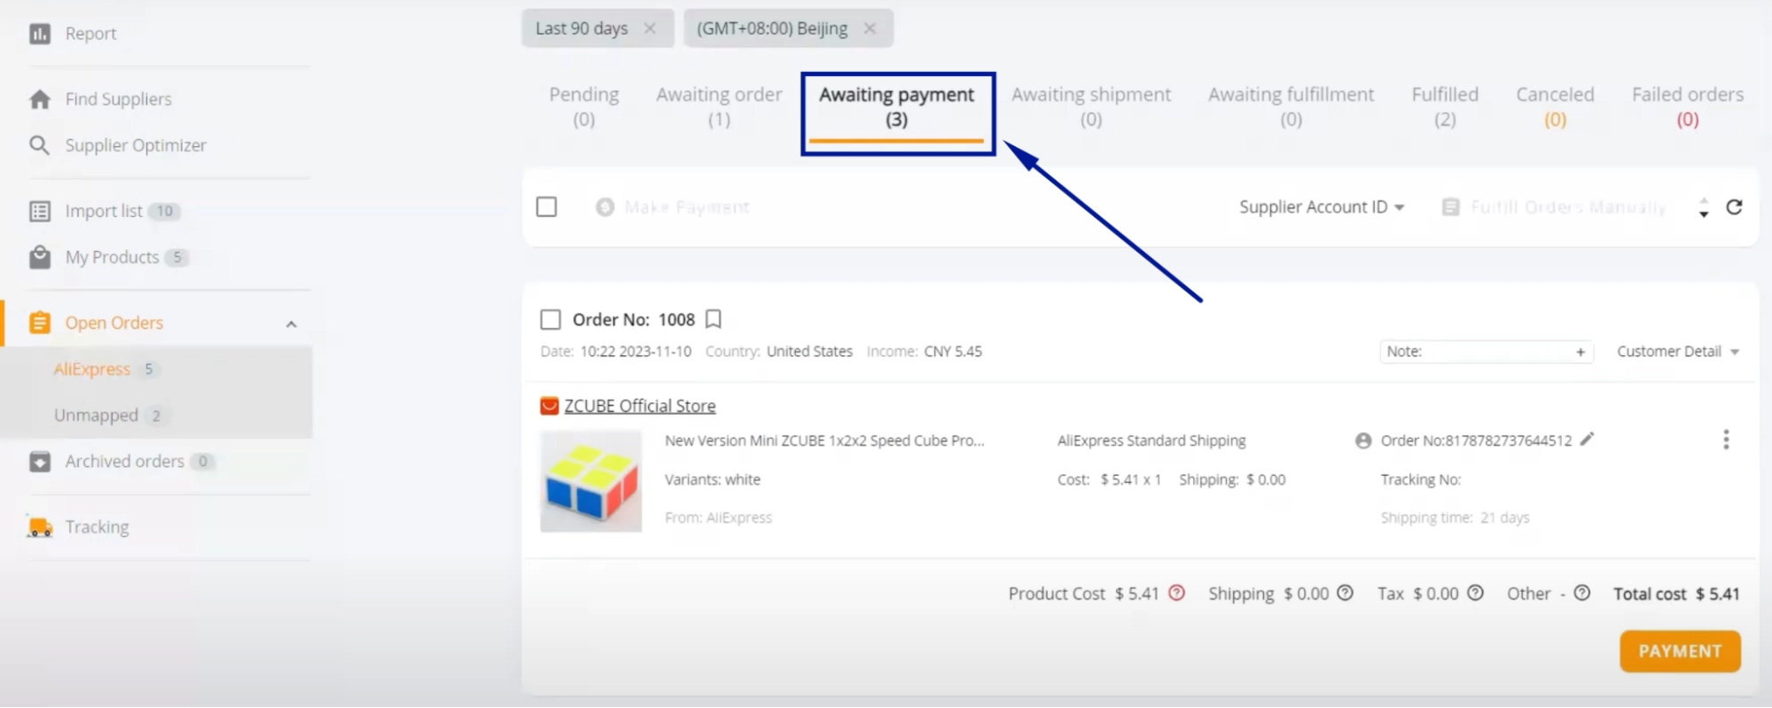Click the Supplier Optimizer magnifier icon

(x=40, y=145)
